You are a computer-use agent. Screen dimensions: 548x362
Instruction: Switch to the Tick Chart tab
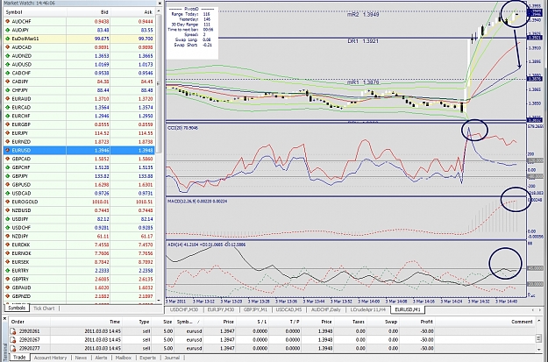pos(44,309)
